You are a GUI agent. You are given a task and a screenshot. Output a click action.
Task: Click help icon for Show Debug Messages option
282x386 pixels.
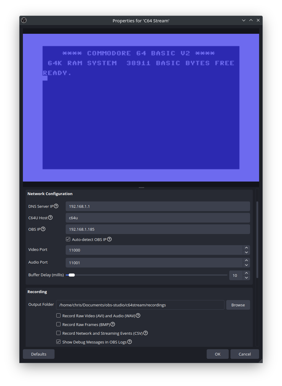[130, 342]
